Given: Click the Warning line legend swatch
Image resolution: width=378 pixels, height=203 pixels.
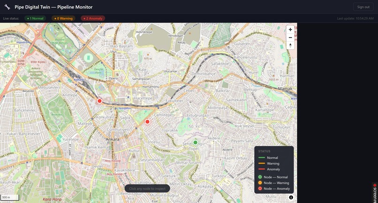Looking at the screenshot, I should pos(262,164).
